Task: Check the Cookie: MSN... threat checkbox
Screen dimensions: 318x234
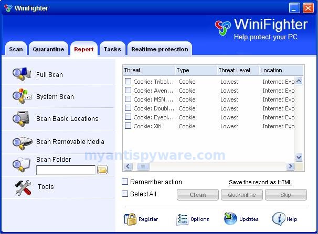Action: pyautogui.click(x=128, y=99)
